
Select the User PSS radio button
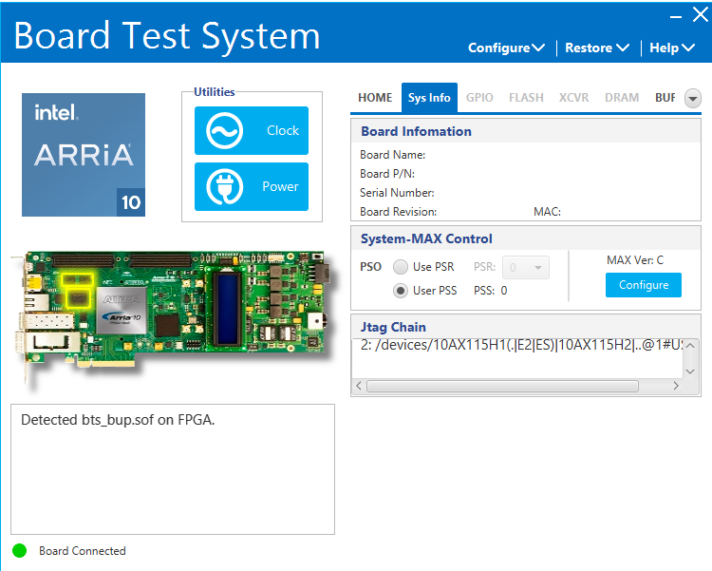[x=401, y=291]
